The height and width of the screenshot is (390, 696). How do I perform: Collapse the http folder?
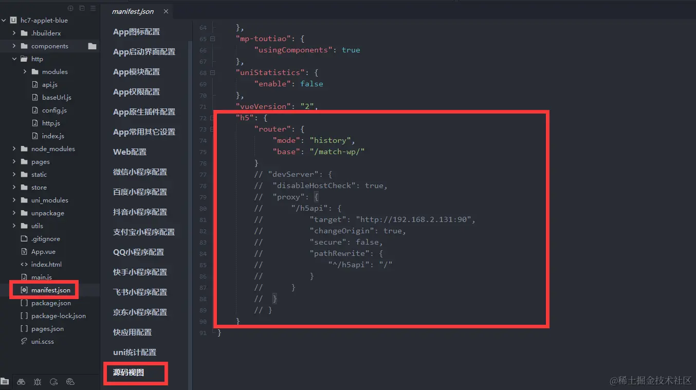tap(14, 59)
